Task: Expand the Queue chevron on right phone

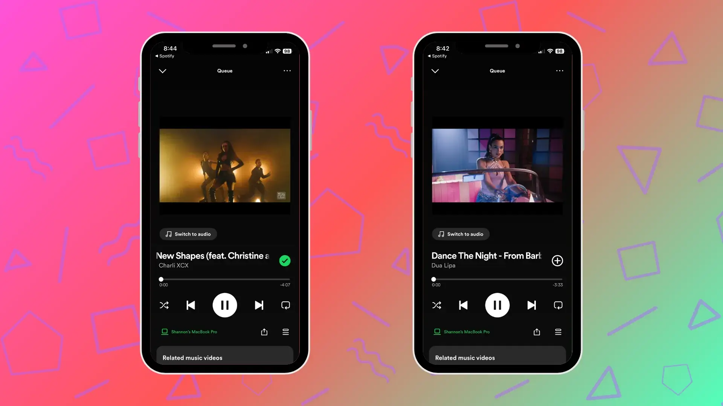Action: (x=435, y=70)
